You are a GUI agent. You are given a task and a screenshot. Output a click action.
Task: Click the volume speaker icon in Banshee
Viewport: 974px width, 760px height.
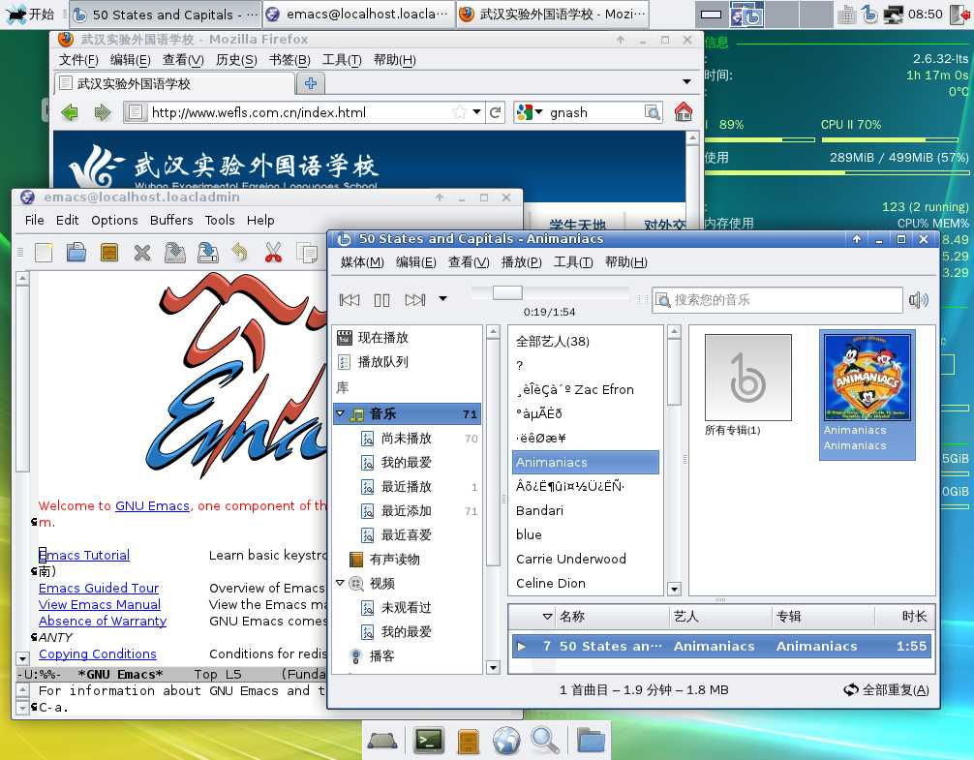tap(919, 300)
